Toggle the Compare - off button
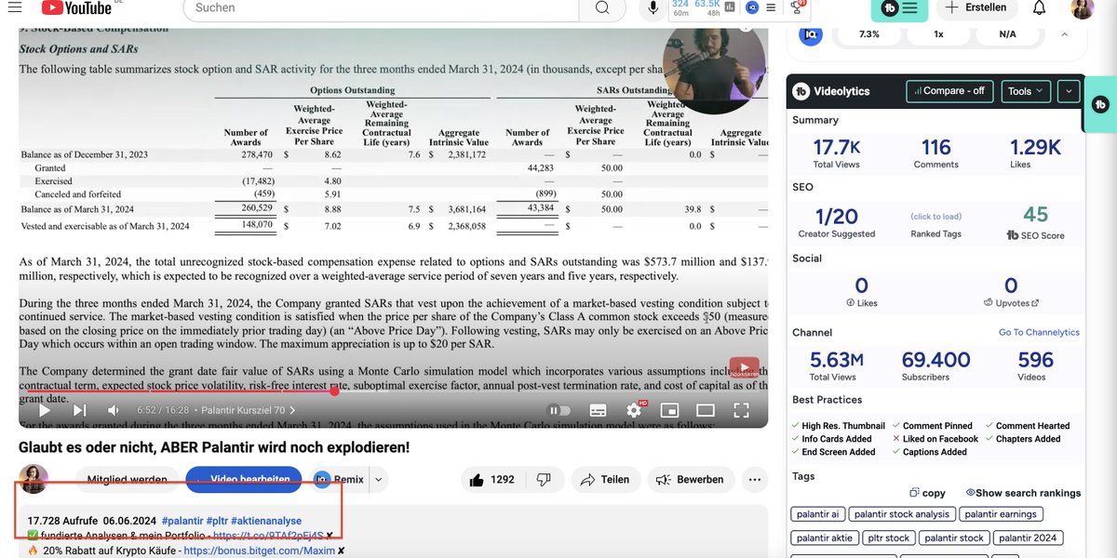The height and width of the screenshot is (558, 1117). pos(949,91)
